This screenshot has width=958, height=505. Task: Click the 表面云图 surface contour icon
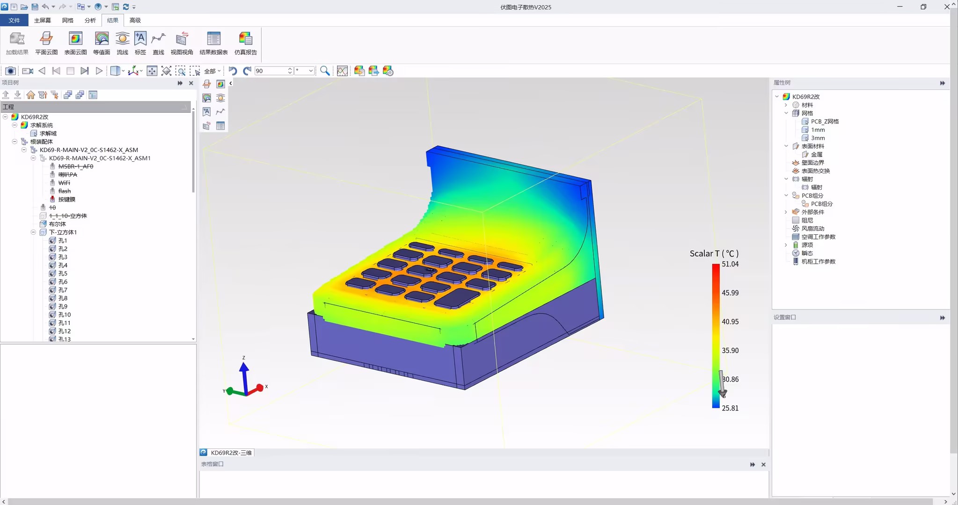pyautogui.click(x=75, y=43)
